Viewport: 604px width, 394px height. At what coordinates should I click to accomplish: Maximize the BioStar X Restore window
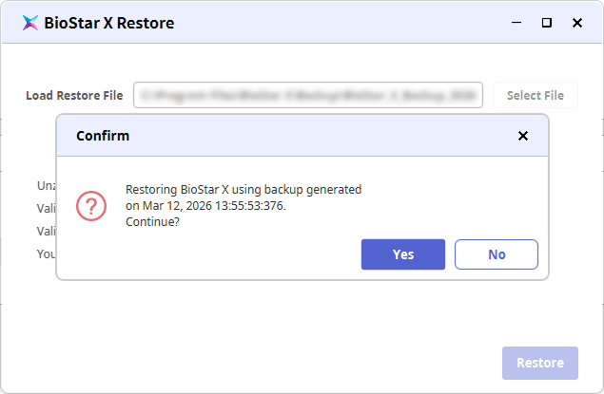tap(546, 23)
